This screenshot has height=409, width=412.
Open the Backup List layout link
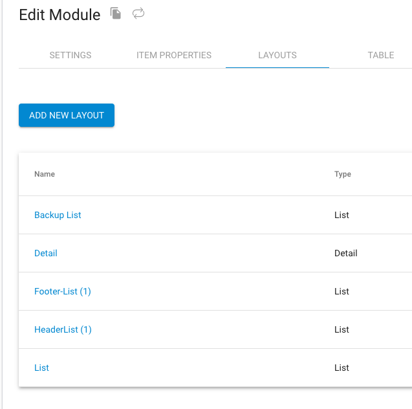pos(58,215)
